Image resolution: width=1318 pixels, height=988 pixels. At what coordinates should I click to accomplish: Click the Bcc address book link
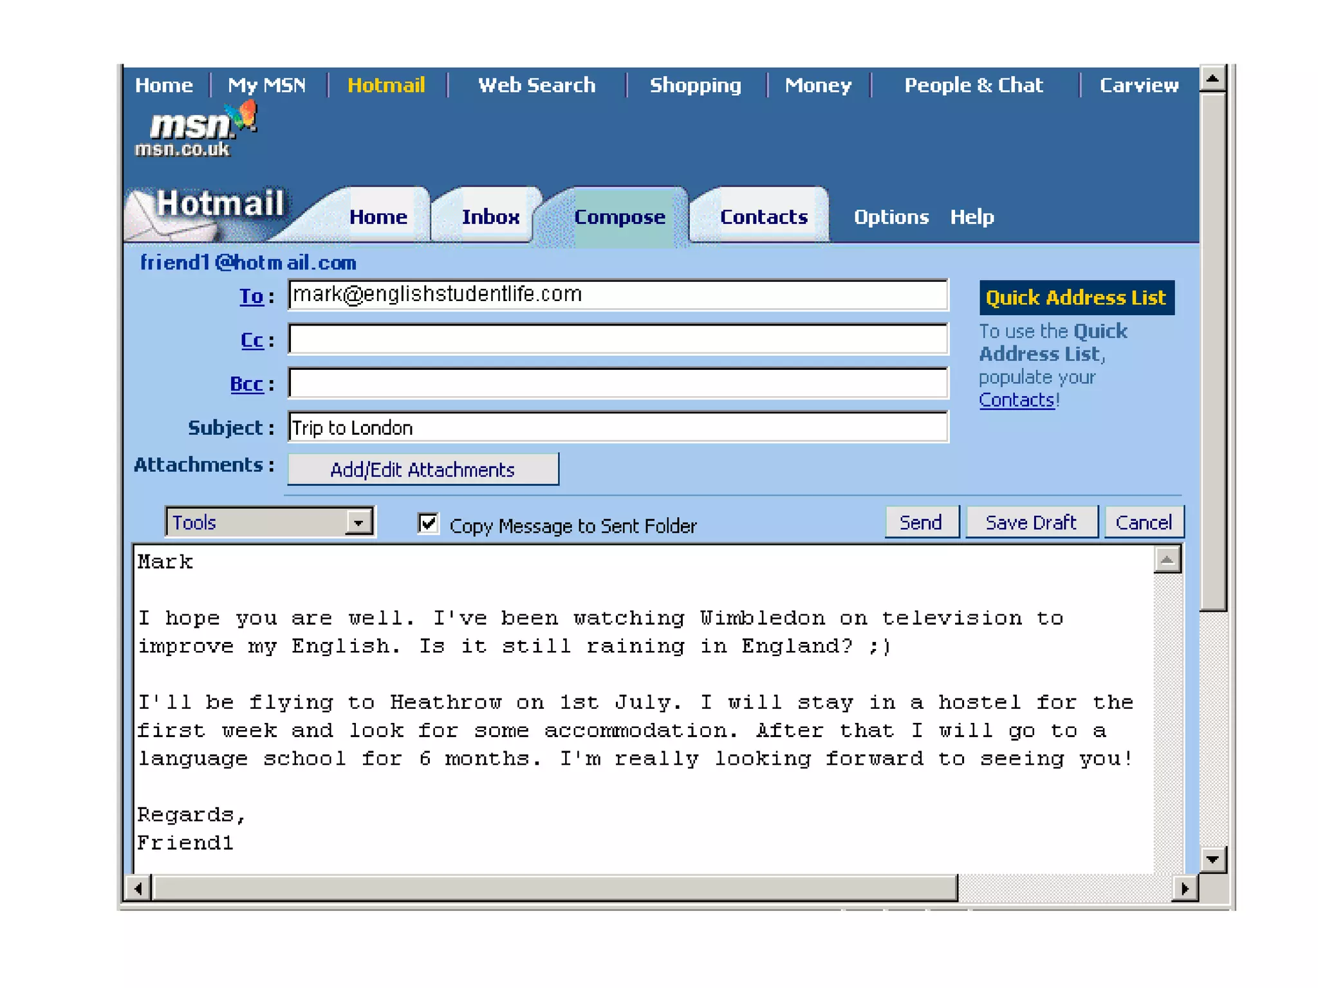(246, 384)
